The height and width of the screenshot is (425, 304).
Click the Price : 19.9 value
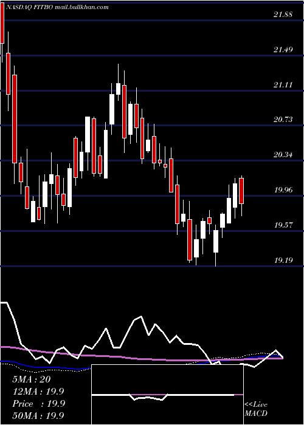(38, 404)
